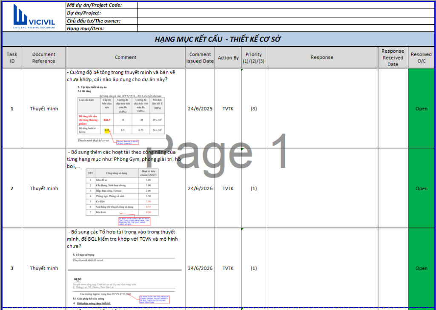This screenshot has height=310, width=436.
Task: Select the empty The owner value cell
Action: [285, 20]
